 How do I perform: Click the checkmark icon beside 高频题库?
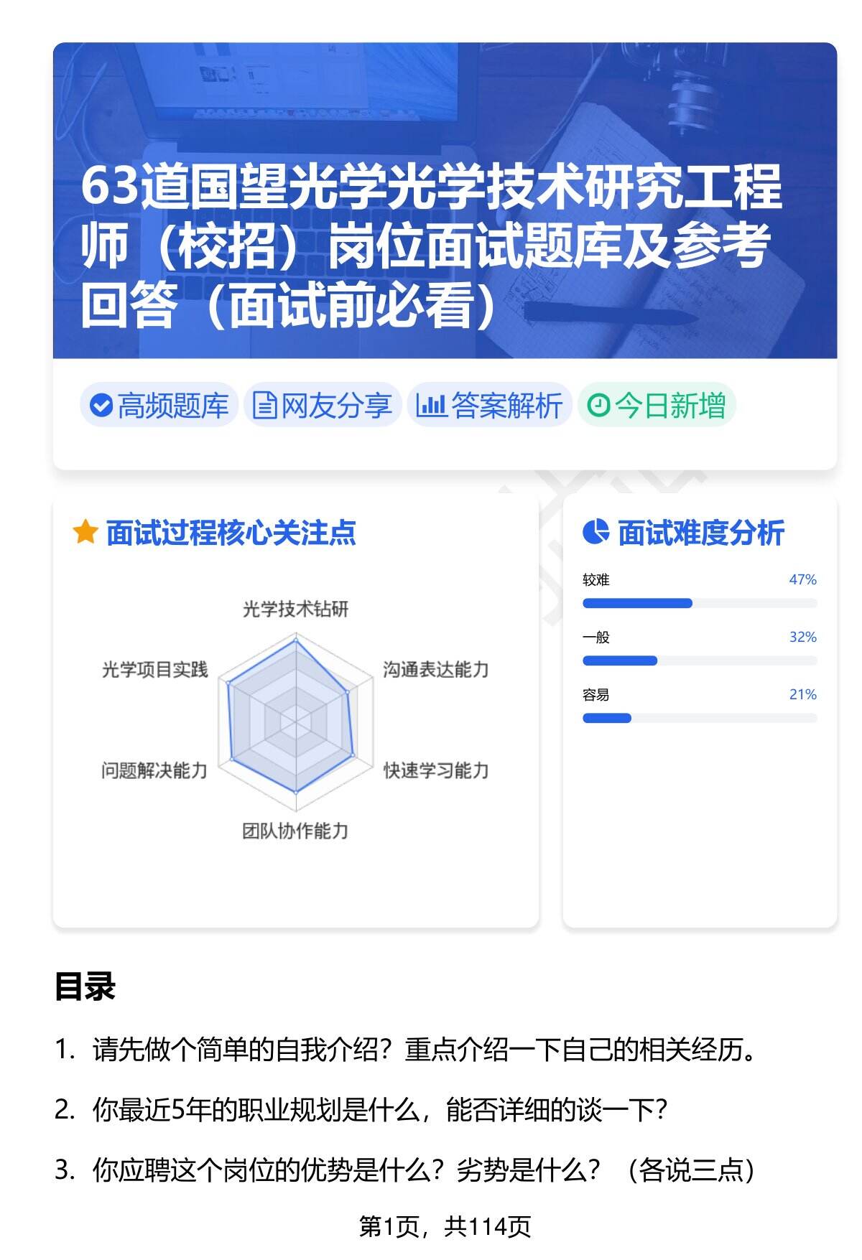(x=101, y=406)
